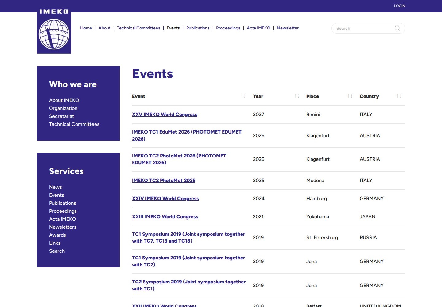The height and width of the screenshot is (307, 442).
Task: Sort table by Year column arrows
Action: pyautogui.click(x=297, y=96)
